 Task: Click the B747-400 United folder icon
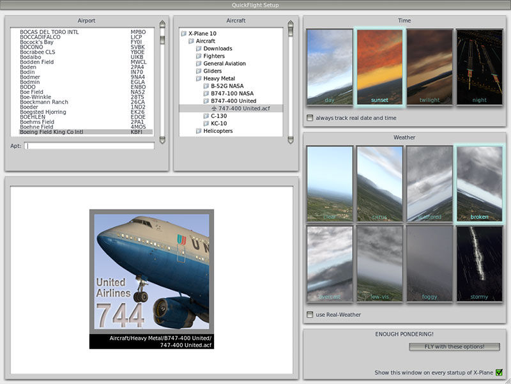tap(206, 101)
